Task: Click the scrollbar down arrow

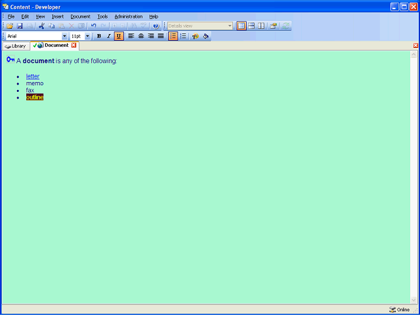Action: pos(413,300)
